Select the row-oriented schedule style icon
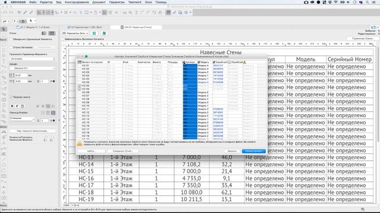Viewport: 380px width, 213px height. (x=44, y=33)
